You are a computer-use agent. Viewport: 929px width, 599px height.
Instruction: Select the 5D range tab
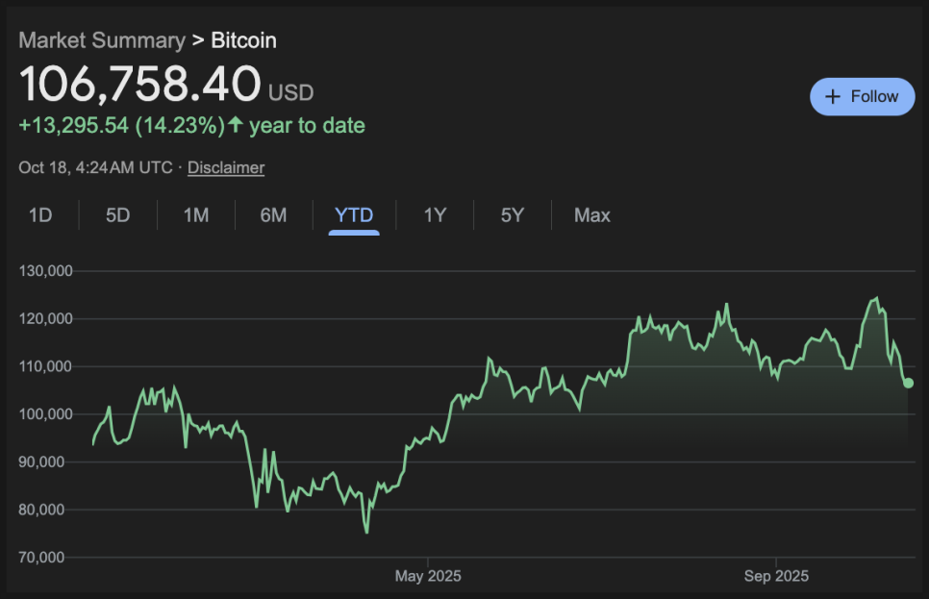click(117, 215)
